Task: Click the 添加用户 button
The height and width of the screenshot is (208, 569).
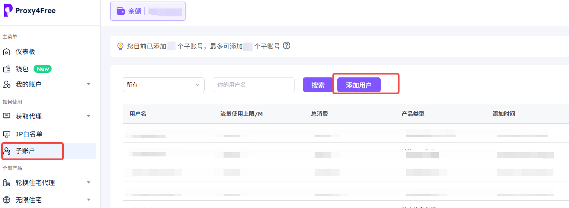Action: click(359, 85)
